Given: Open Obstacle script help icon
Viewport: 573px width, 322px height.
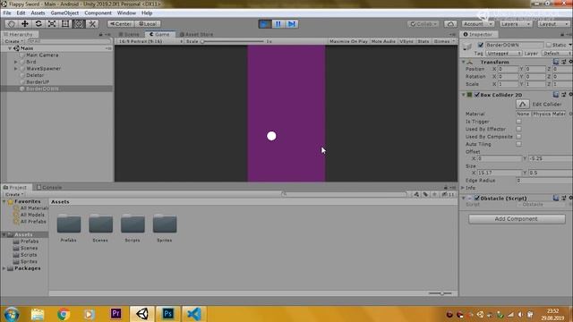Looking at the screenshot, I should 556,198.
